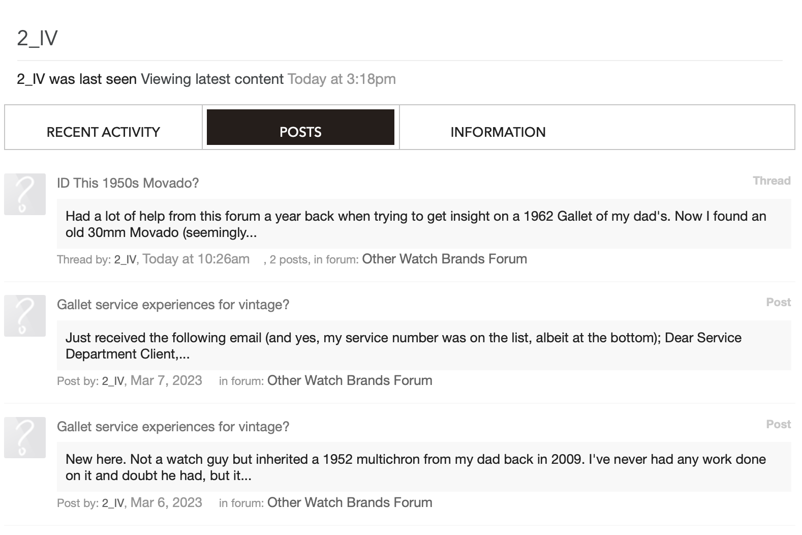Click Other Watch Brands Forum link for Mar 6 post

tap(350, 502)
